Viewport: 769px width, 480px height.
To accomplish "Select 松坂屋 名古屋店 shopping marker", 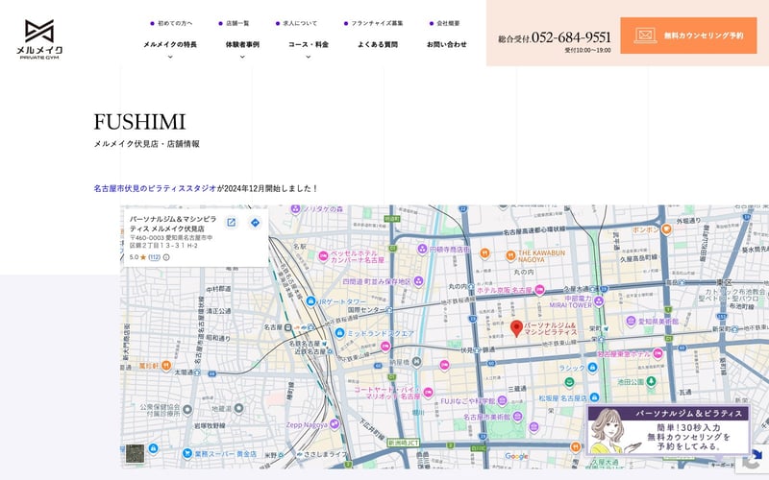I will 594,397.
